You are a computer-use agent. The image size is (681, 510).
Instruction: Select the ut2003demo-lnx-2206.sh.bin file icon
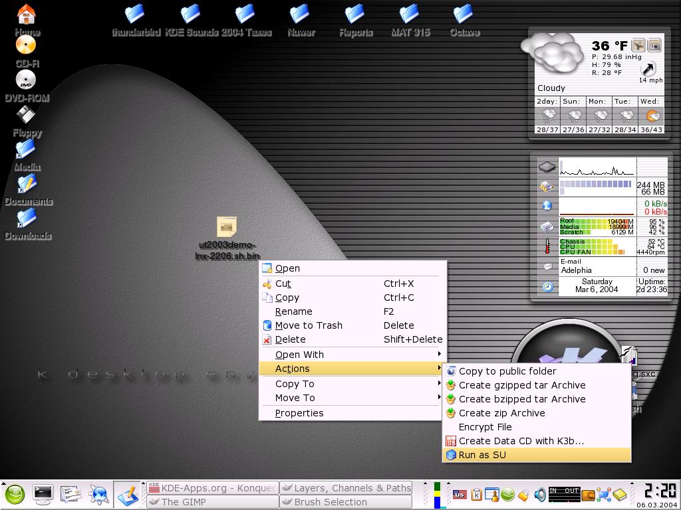tap(227, 227)
